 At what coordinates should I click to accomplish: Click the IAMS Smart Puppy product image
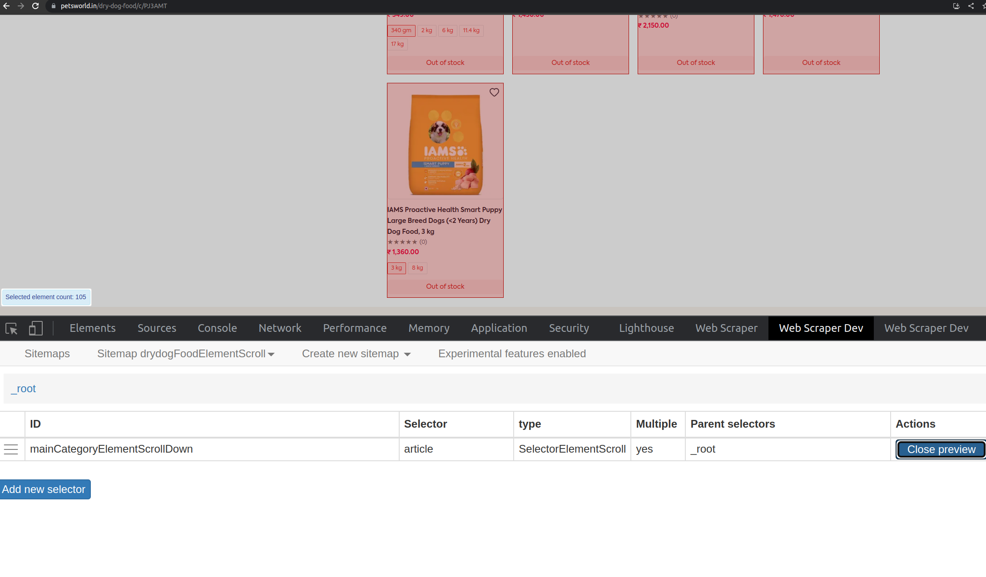click(x=445, y=144)
